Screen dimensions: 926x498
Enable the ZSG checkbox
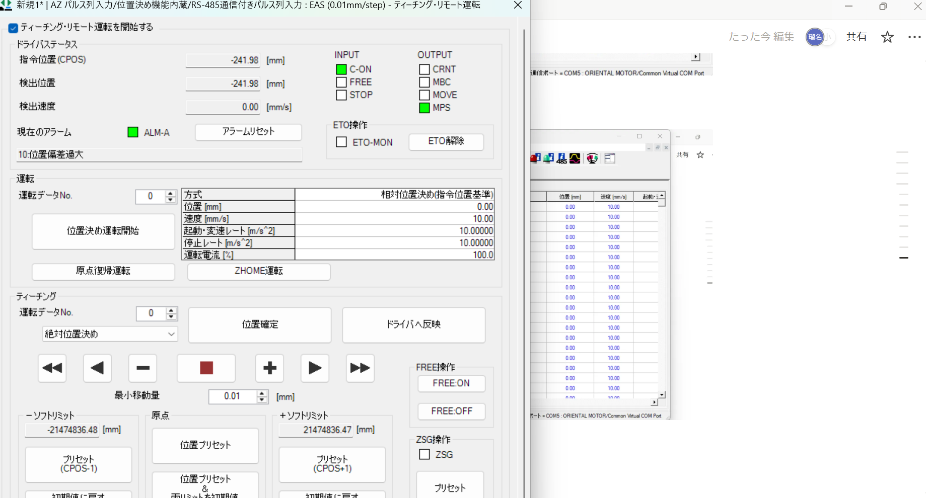[x=424, y=455]
